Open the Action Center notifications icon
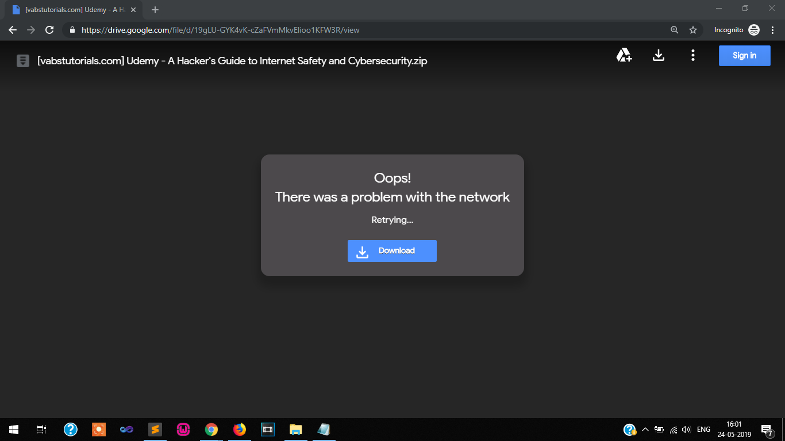 click(767, 430)
